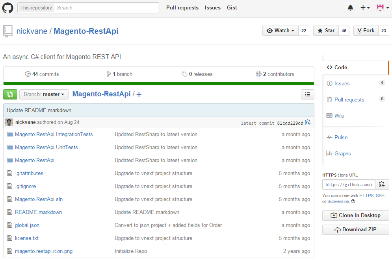Click the 'This repository' search scope label
Viewport: 392px width, 260px height.
pyautogui.click(x=36, y=8)
